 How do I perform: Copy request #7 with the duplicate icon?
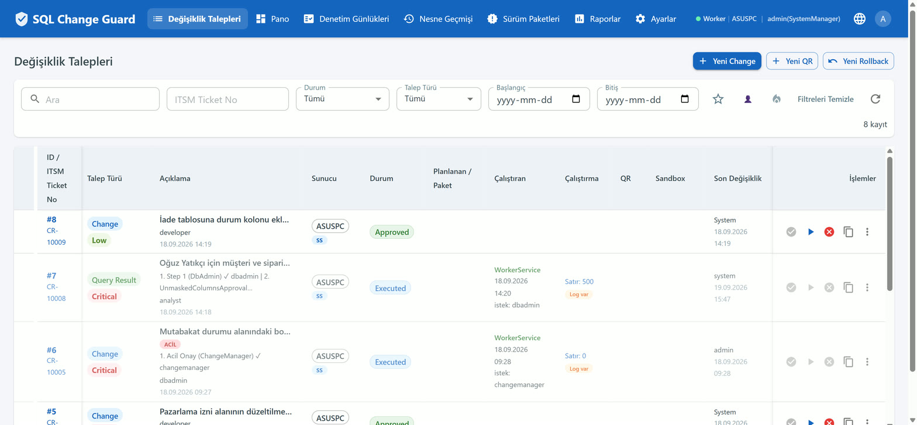pos(849,287)
